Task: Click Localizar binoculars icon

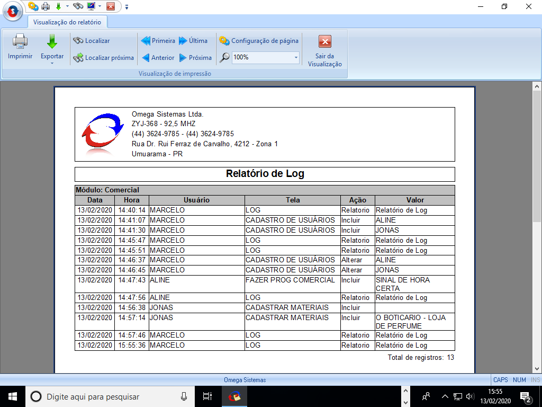Action: tap(78, 41)
